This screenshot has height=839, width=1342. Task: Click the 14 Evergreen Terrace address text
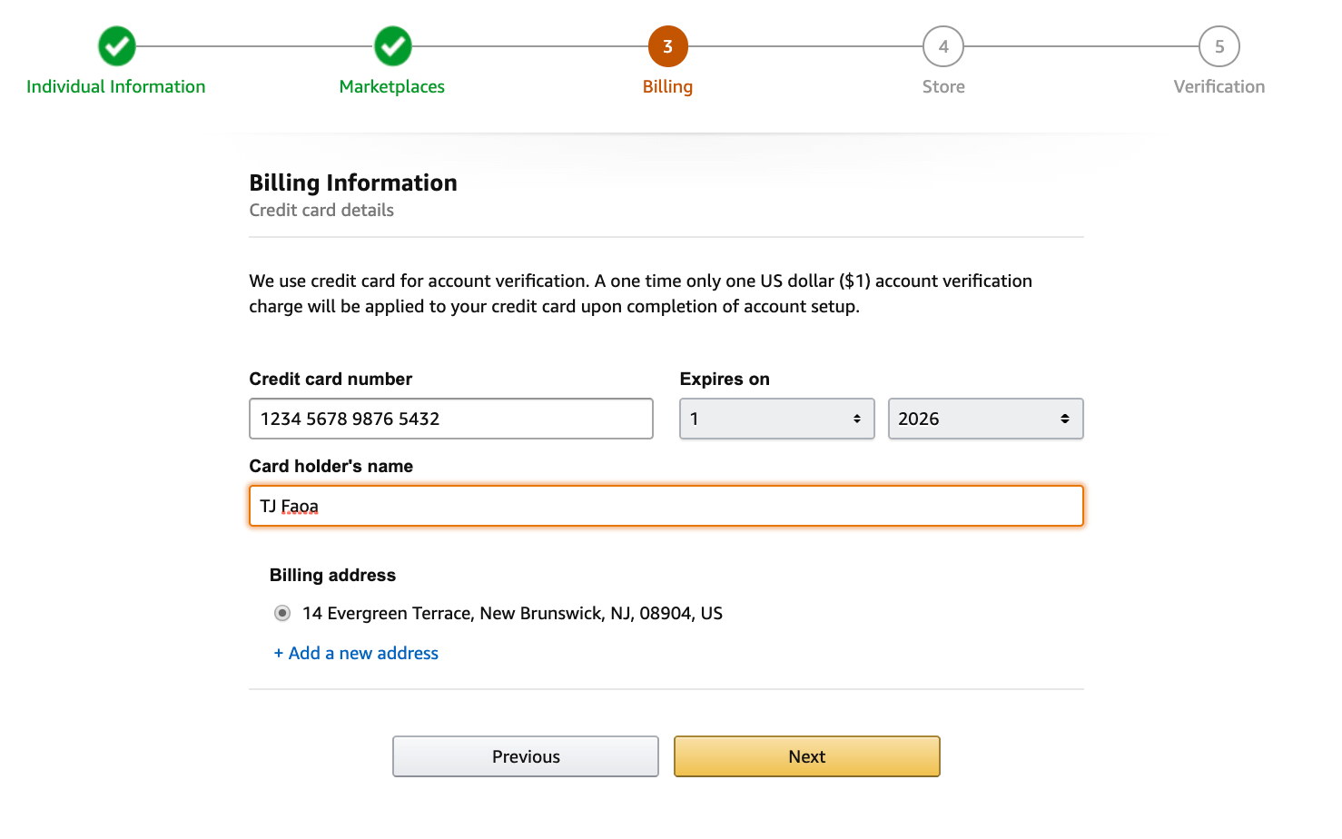tap(512, 614)
